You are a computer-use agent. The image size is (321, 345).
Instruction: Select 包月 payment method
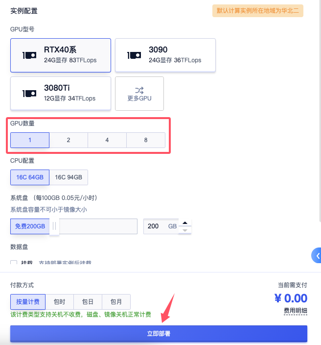click(x=116, y=302)
